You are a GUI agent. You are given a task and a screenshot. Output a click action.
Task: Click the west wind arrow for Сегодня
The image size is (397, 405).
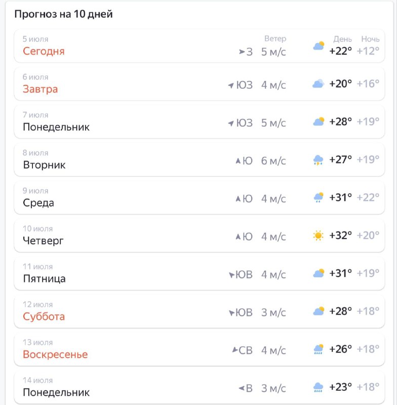pyautogui.click(x=242, y=52)
